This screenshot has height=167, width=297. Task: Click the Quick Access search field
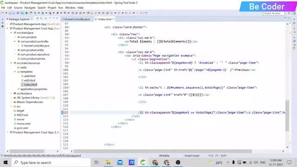click(274, 13)
